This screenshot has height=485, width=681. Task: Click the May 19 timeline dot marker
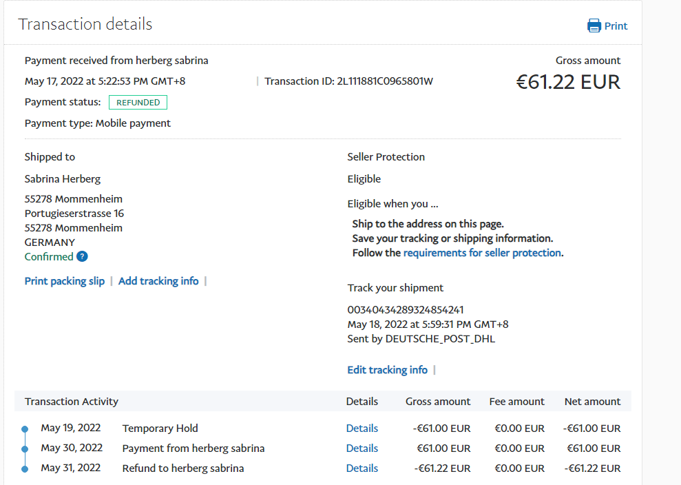coord(25,429)
